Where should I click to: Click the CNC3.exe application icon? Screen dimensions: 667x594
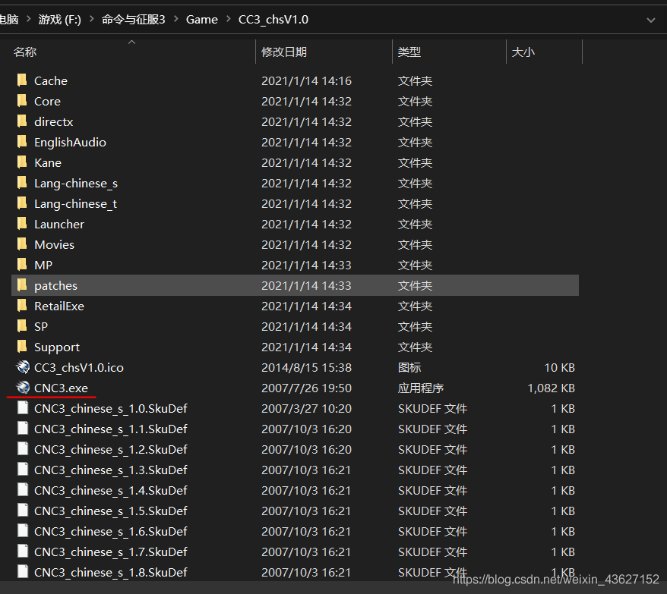(23, 388)
